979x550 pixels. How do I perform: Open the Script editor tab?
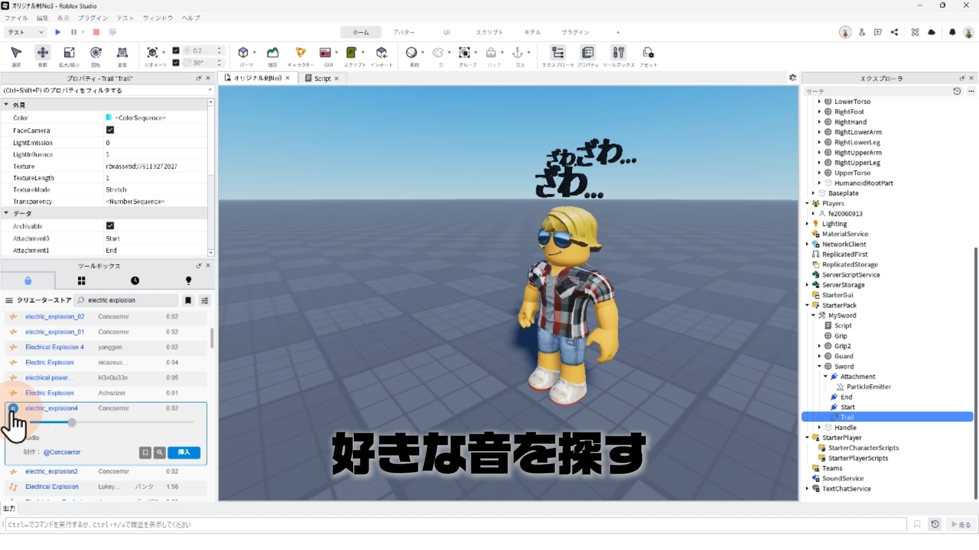[322, 78]
